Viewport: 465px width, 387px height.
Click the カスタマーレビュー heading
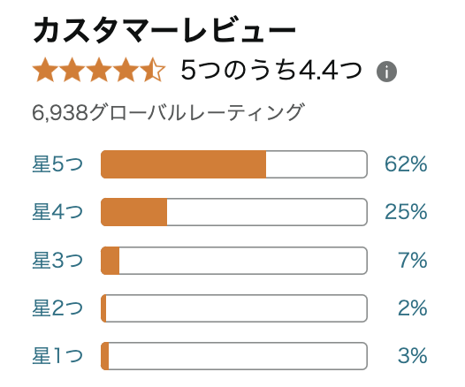click(x=164, y=30)
